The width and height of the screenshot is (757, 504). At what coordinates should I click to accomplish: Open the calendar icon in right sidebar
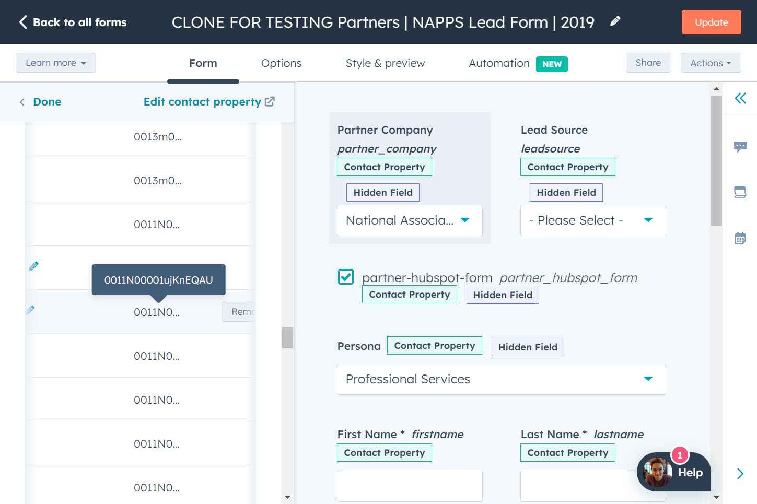pos(740,238)
